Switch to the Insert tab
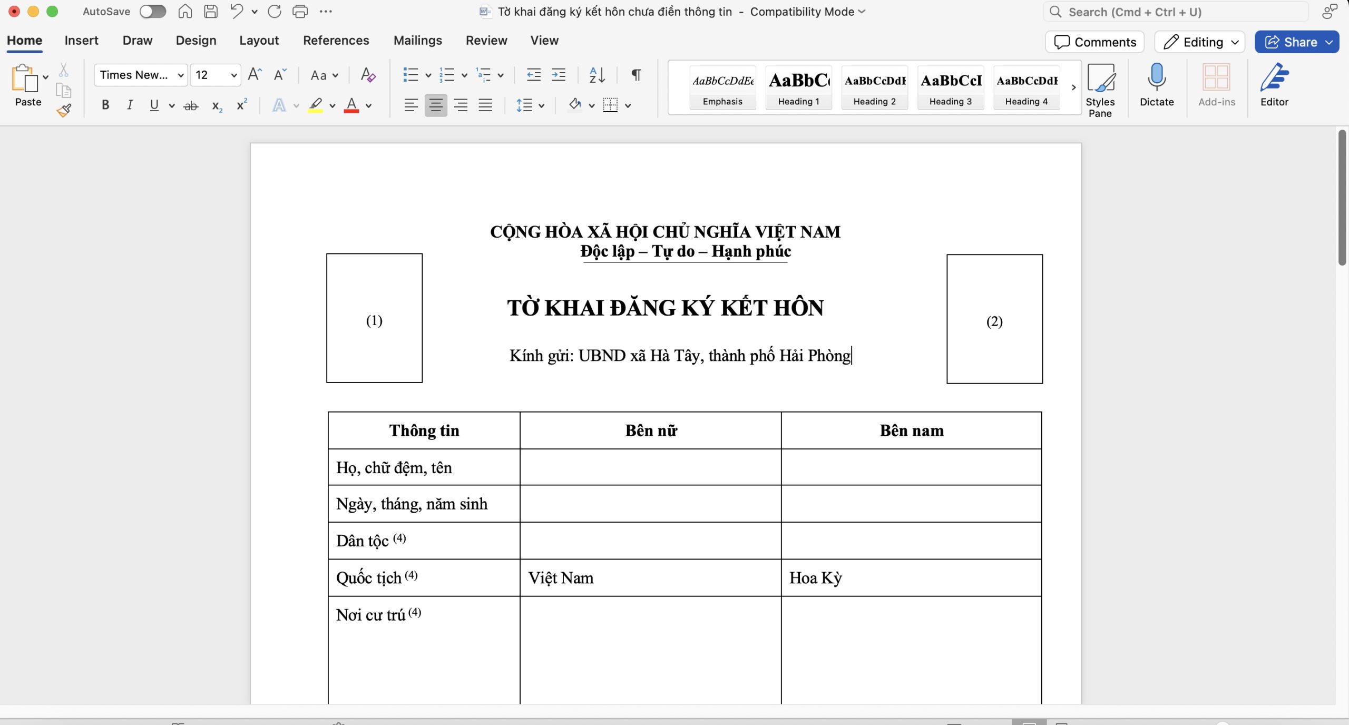Screen dimensions: 1349x725 point(81,41)
